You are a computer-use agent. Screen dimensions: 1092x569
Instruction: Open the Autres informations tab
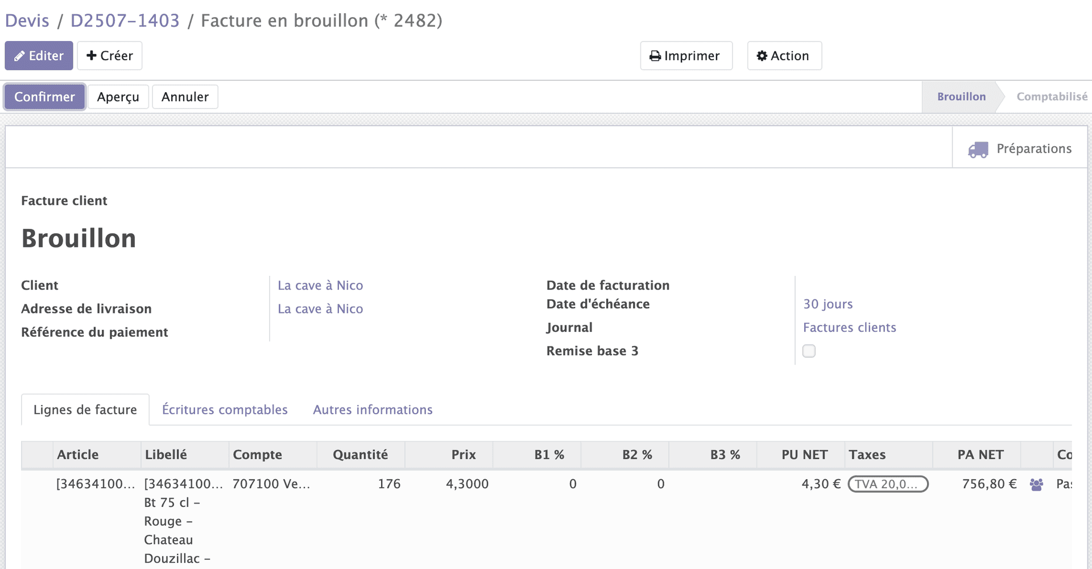tap(373, 410)
